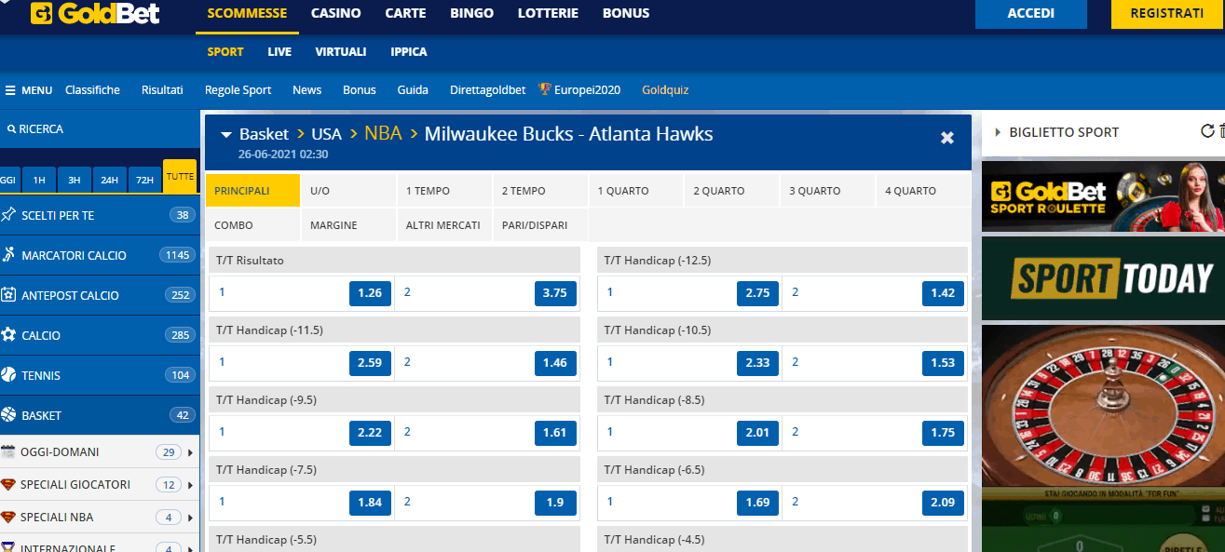Click the Scelti per te rocket icon
Screen dimensions: 1225x552
point(8,215)
